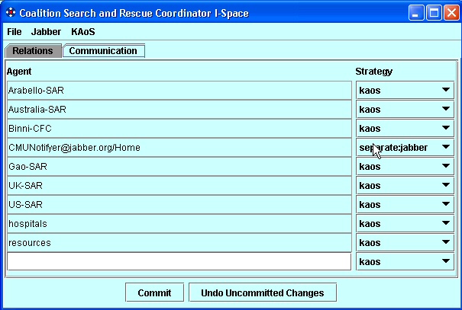This screenshot has width=462, height=310.
Task: Select the CMUNotifyer@jabber.org/Home agent field
Action: 179,147
